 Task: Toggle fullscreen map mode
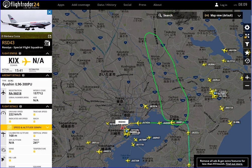click(247, 36)
